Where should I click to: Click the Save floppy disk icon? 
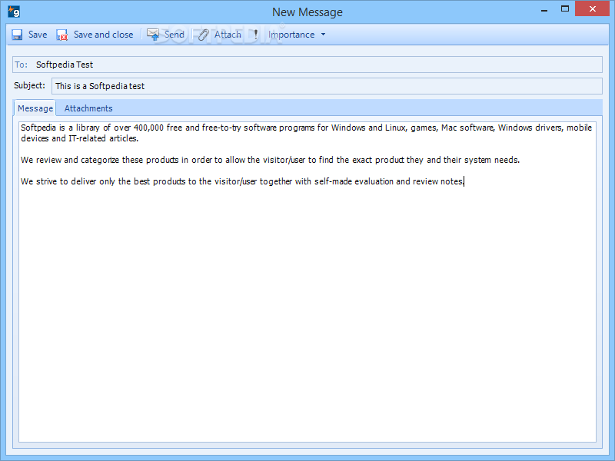click(17, 35)
